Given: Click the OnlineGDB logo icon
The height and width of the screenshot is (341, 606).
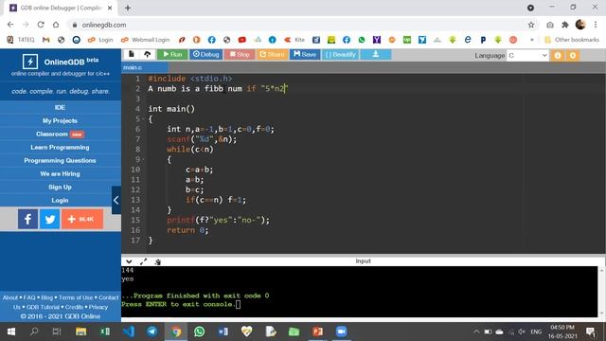Looking at the screenshot, I should click(x=30, y=62).
